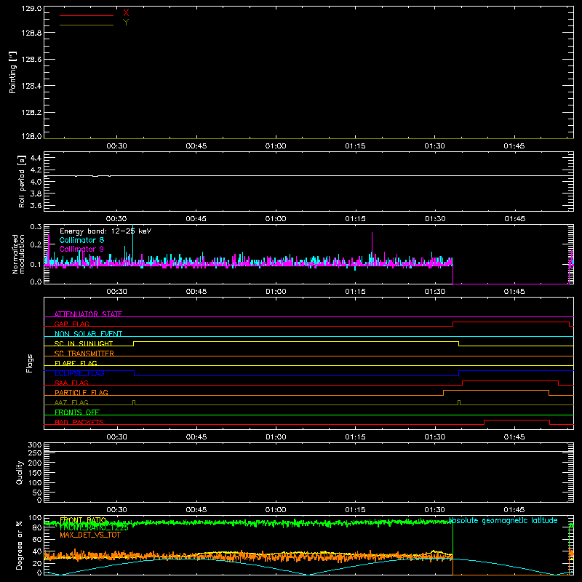
Task: Click the FLARE_FLAG label
Action: click(x=76, y=363)
